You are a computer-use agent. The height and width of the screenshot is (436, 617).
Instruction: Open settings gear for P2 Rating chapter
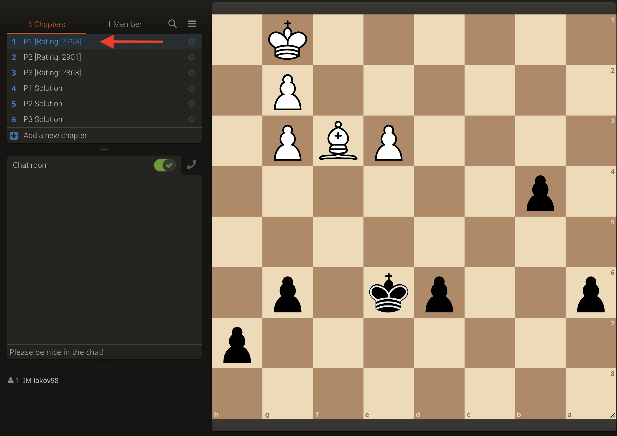click(x=192, y=57)
